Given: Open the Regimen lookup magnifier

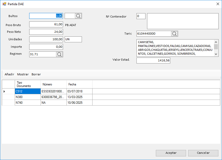Looking at the screenshot, I should 59,54.
